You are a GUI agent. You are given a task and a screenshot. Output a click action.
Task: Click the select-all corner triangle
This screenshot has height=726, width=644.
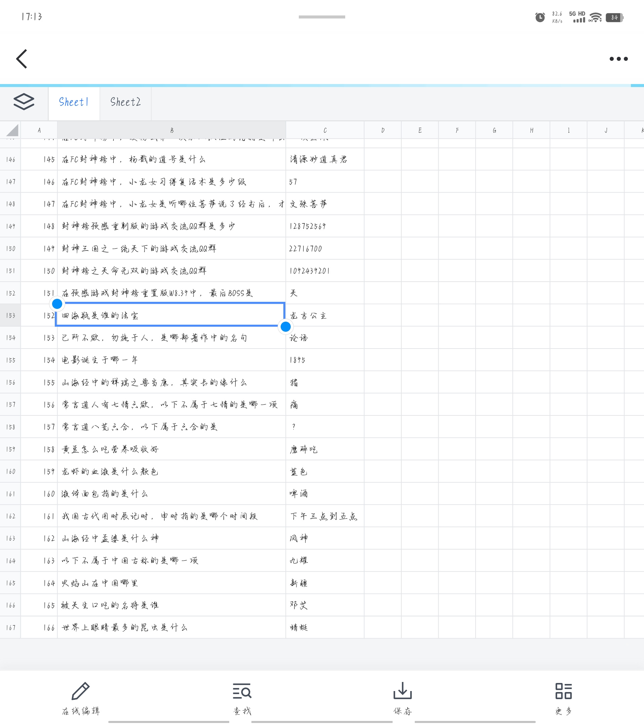12,130
